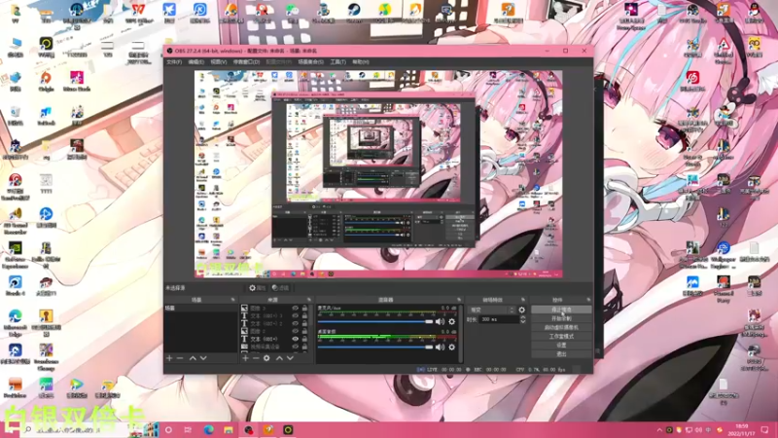Adjust 麦克风/Aux volume slider
The width and height of the screenshot is (778, 438).
[x=375, y=322]
